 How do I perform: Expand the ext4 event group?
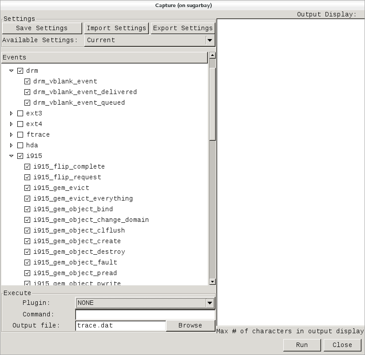click(x=11, y=124)
